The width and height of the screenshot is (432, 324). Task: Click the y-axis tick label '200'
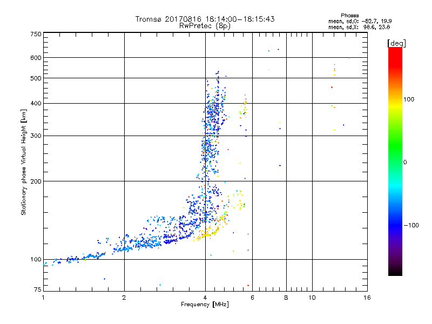36,181
